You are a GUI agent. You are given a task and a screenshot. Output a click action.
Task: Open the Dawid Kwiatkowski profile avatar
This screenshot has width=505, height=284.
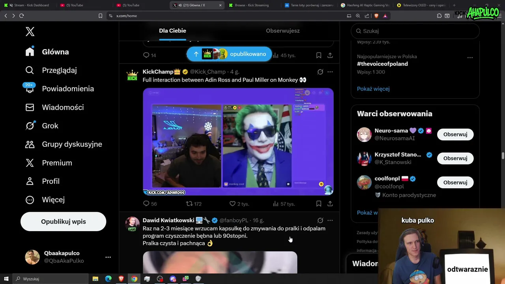[132, 224]
